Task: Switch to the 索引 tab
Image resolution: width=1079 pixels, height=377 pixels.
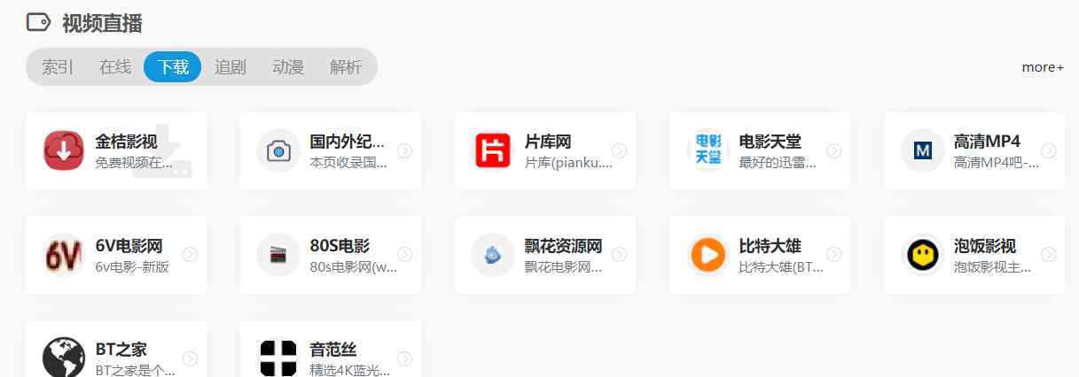Action: [58, 66]
